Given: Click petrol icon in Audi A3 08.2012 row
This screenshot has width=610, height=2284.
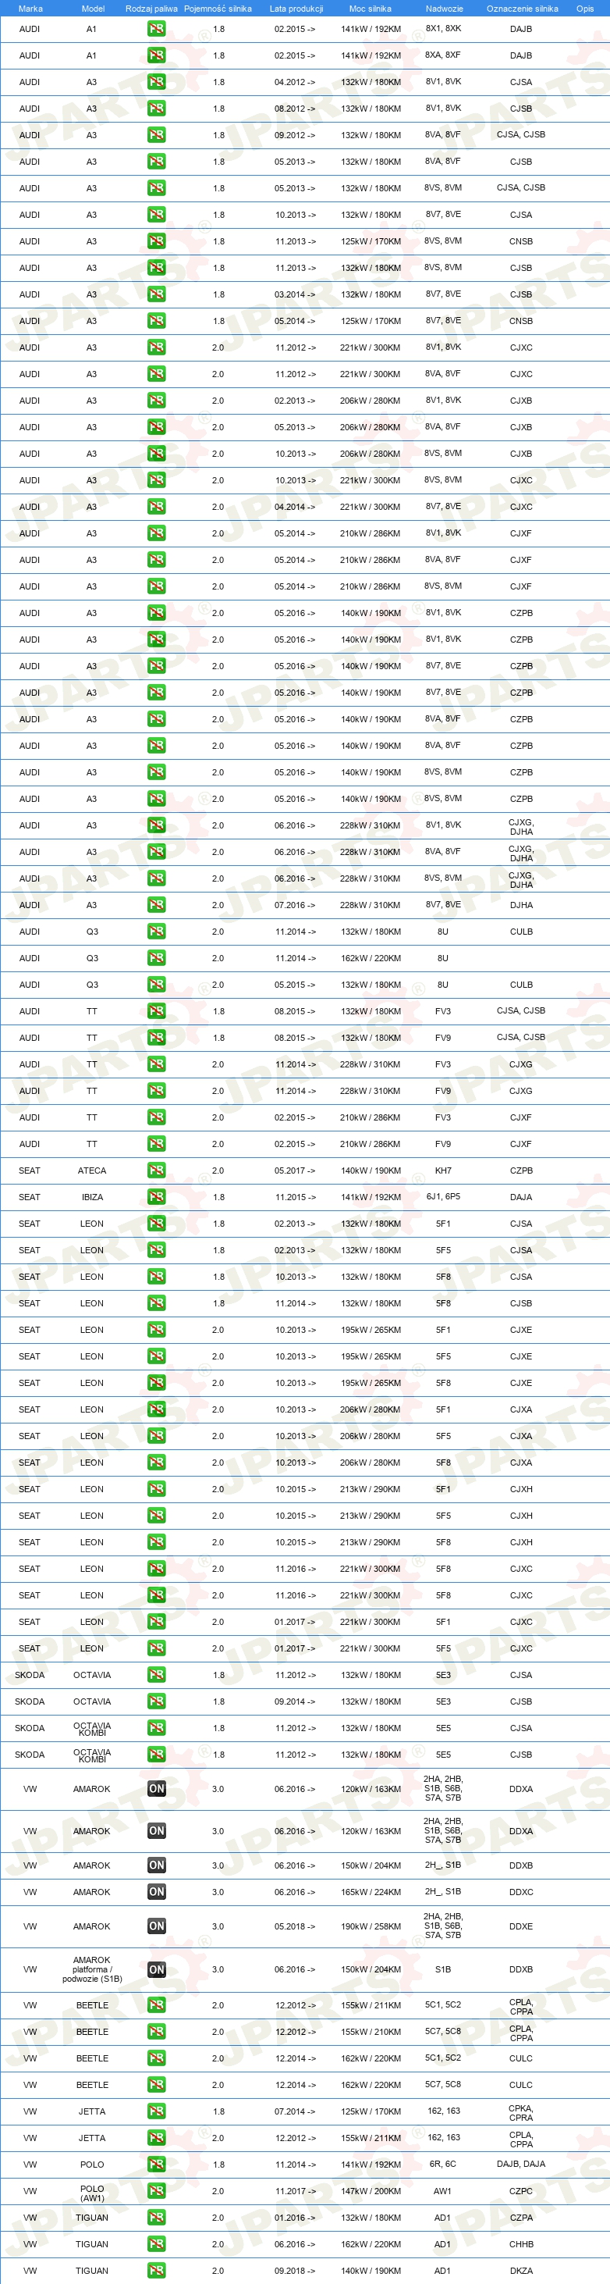Looking at the screenshot, I should [157, 109].
